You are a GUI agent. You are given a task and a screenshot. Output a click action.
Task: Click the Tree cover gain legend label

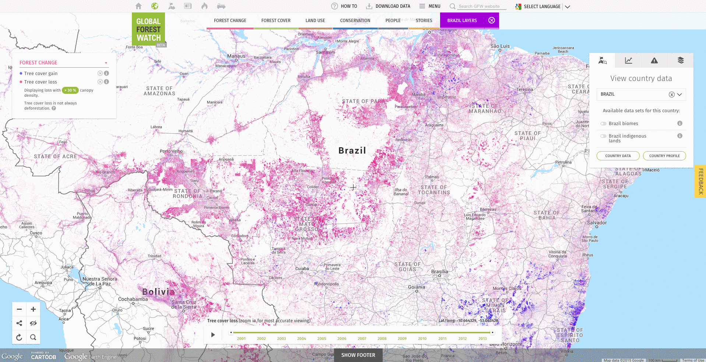41,74
